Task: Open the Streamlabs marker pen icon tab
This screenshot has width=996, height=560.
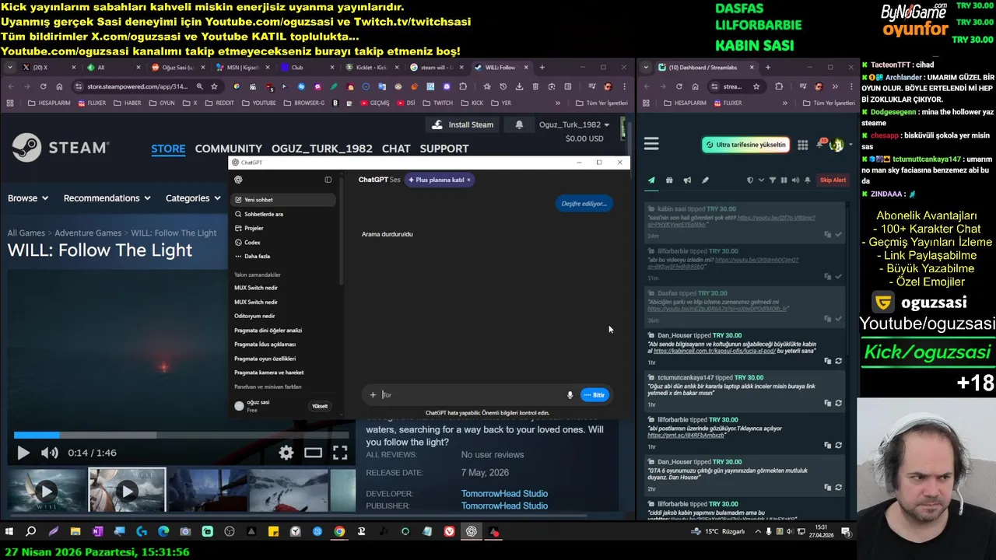Action: pyautogui.click(x=705, y=180)
